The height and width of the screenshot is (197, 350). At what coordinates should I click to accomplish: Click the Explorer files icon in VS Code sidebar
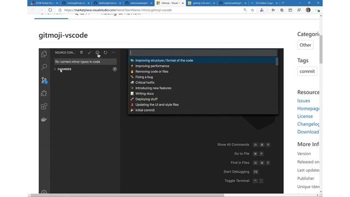(x=44, y=54)
